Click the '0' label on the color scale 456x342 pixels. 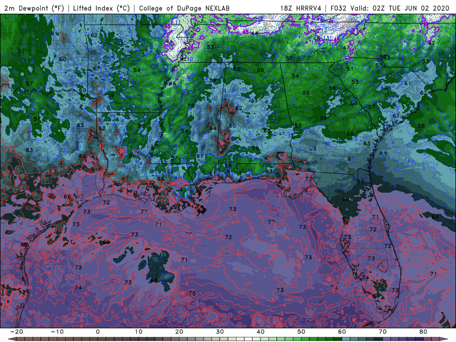click(x=97, y=332)
